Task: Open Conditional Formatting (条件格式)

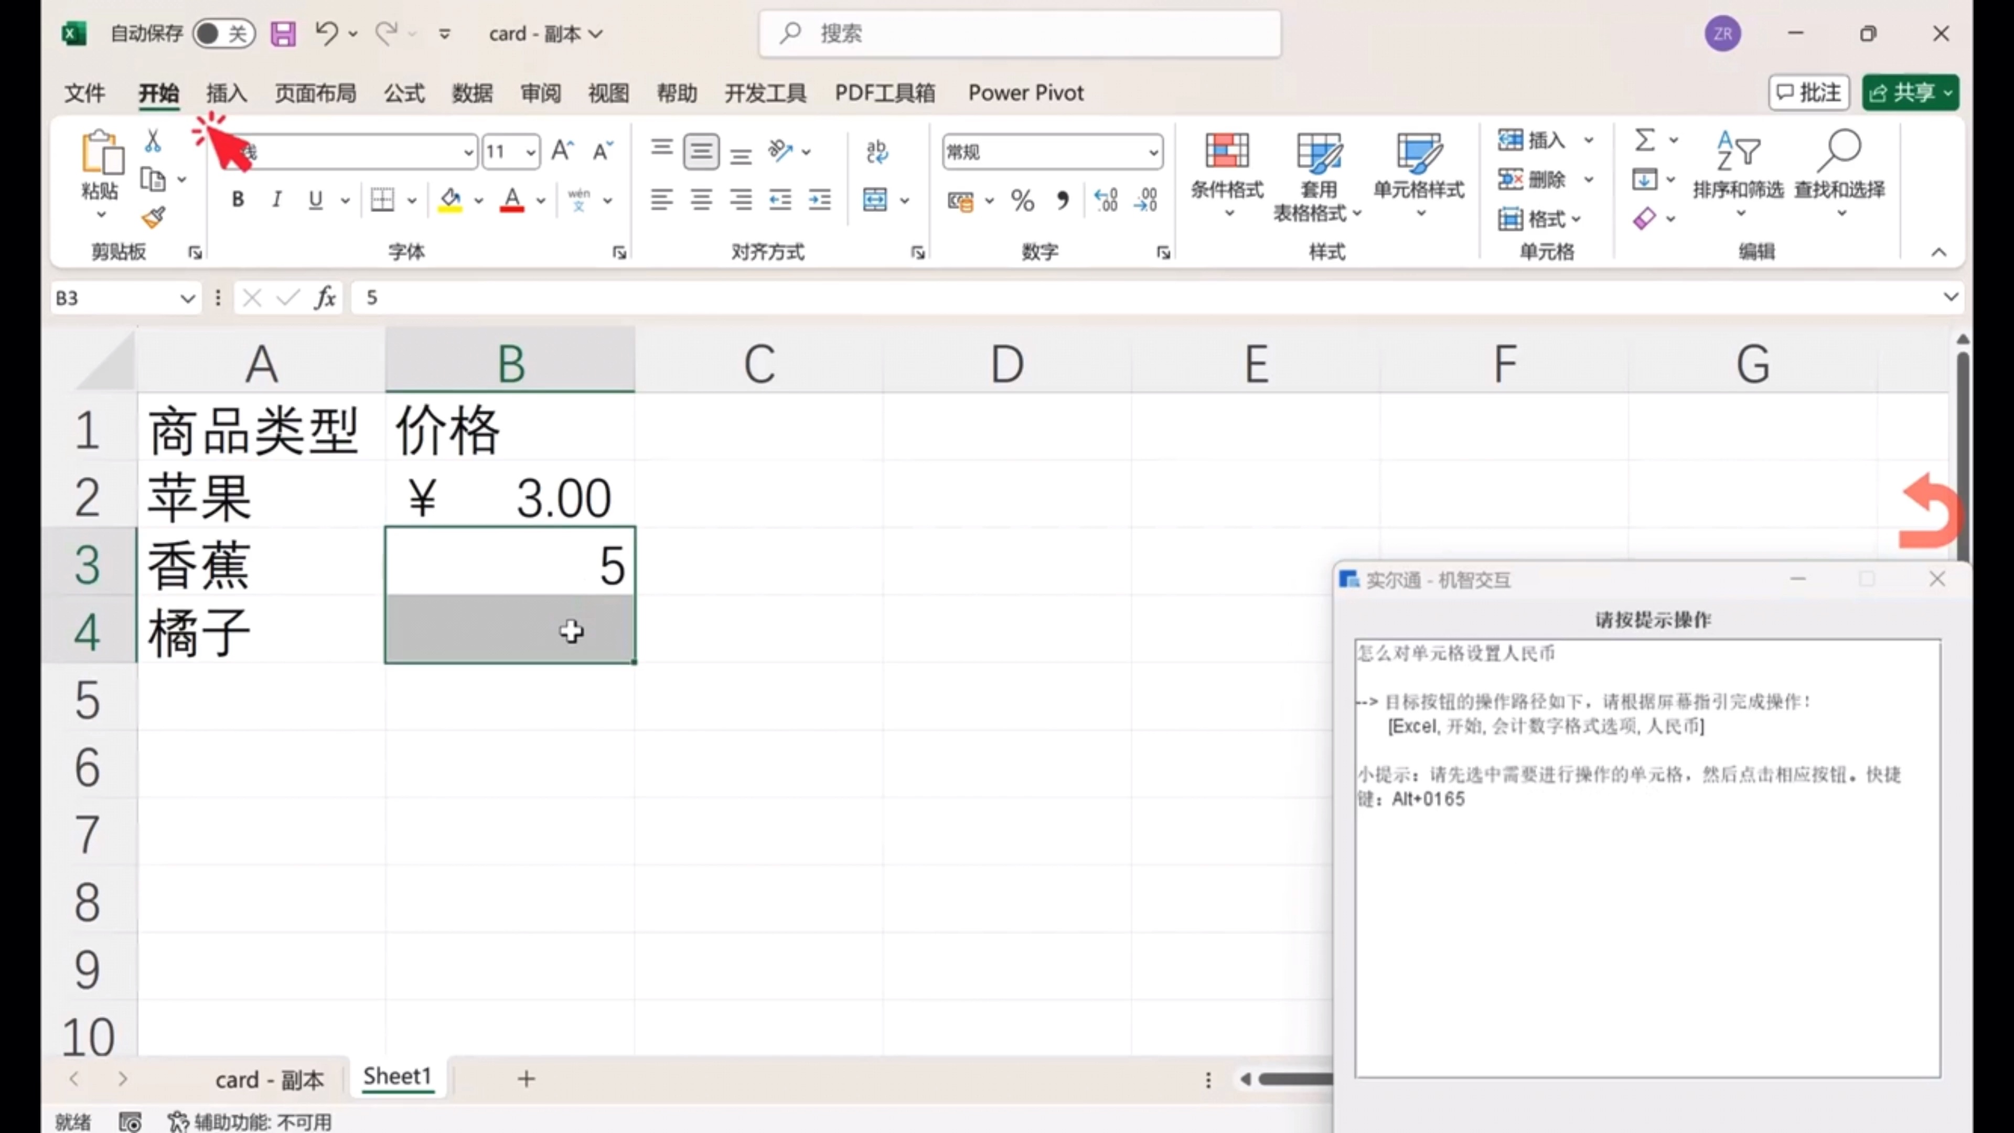Action: click(x=1227, y=174)
